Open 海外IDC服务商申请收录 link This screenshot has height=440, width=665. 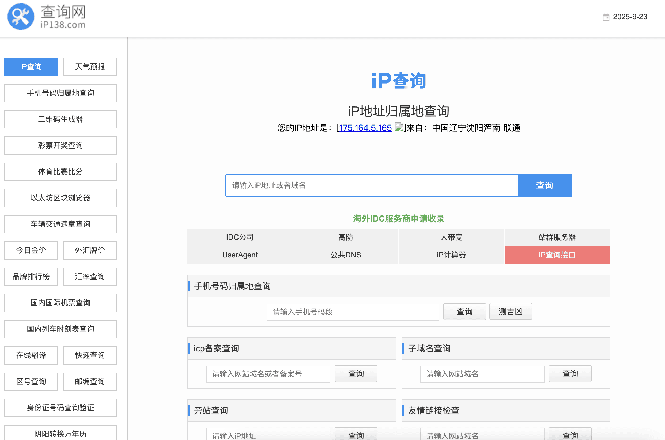398,219
